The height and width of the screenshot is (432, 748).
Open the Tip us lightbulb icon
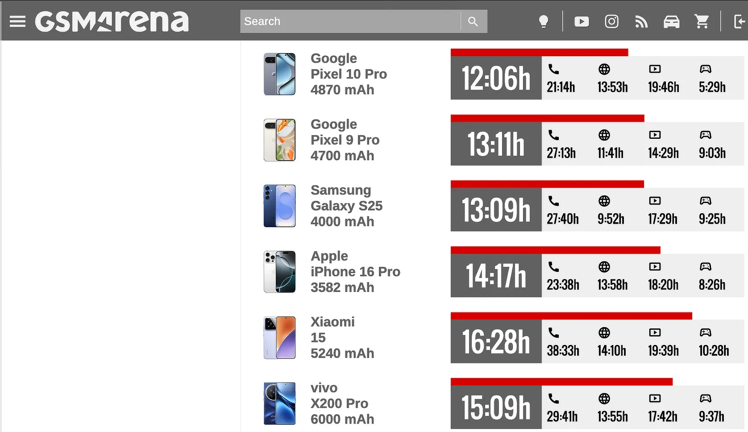click(543, 21)
